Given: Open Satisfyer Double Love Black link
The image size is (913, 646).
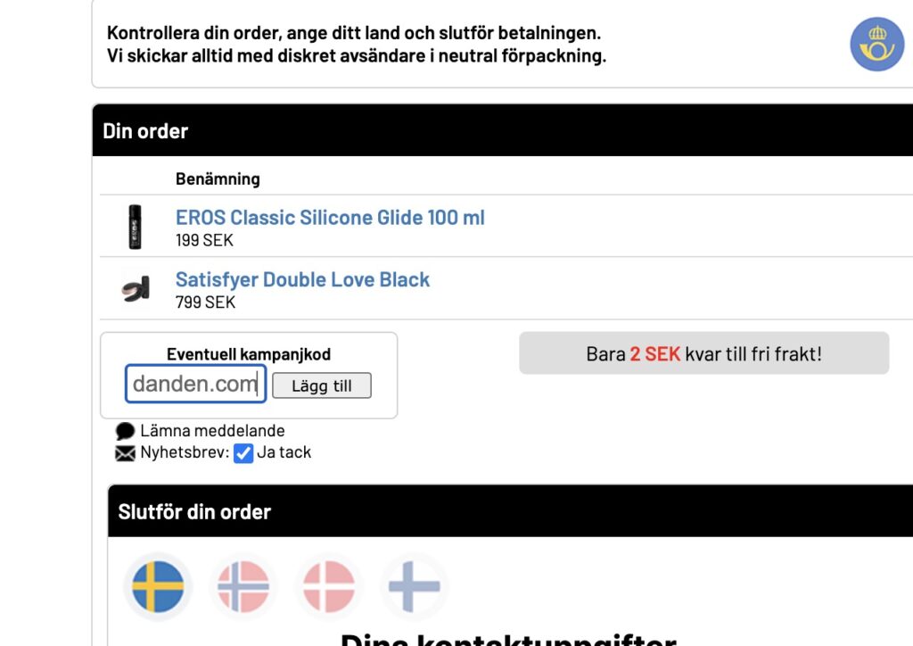Looking at the screenshot, I should [x=303, y=279].
